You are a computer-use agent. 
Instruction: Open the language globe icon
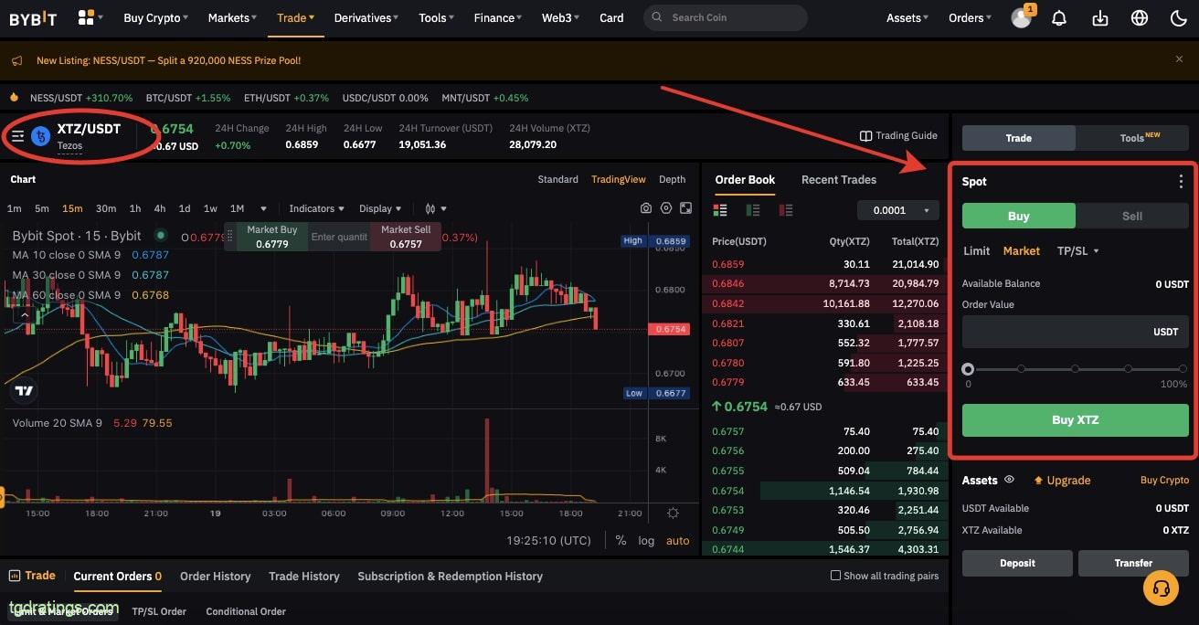coord(1140,17)
